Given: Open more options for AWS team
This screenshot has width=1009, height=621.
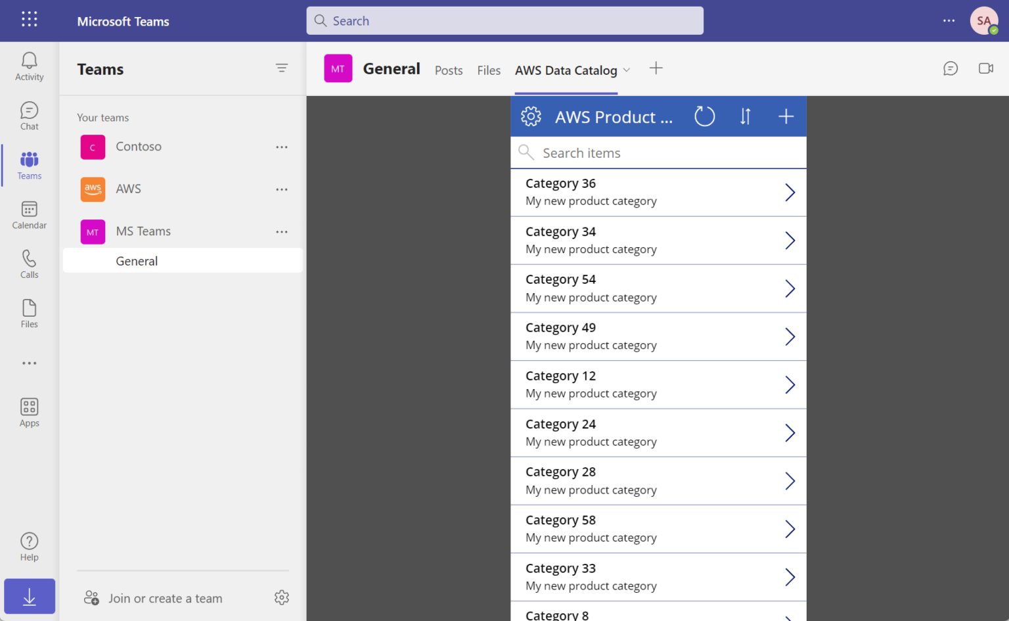Looking at the screenshot, I should tap(282, 189).
